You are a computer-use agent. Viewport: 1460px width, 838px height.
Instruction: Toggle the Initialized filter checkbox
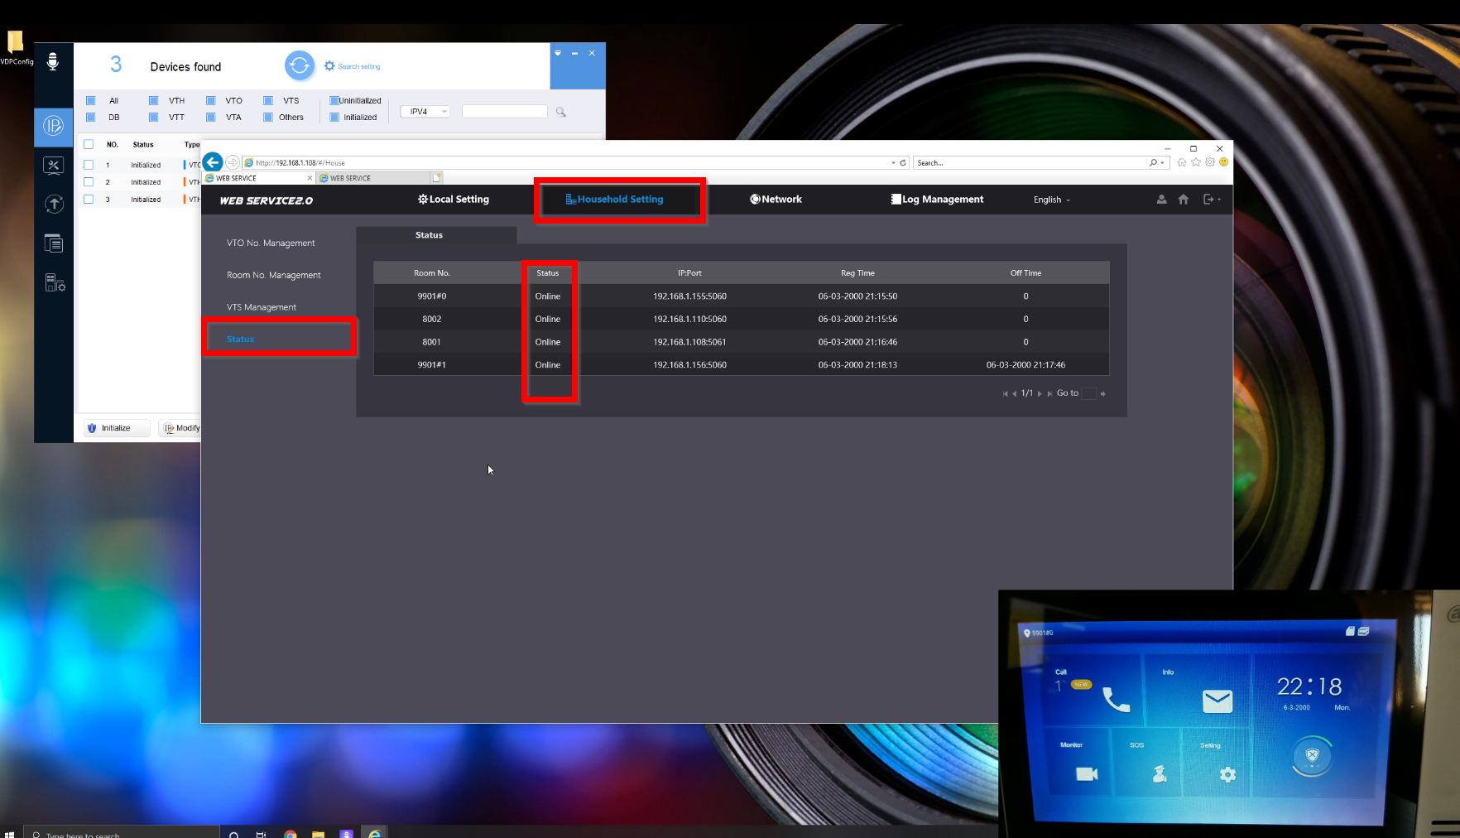click(x=334, y=118)
